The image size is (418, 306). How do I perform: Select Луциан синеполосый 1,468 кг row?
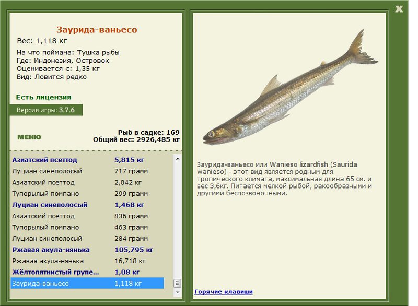pyautogui.click(x=87, y=205)
